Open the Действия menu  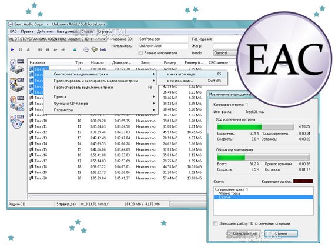pos(45,31)
